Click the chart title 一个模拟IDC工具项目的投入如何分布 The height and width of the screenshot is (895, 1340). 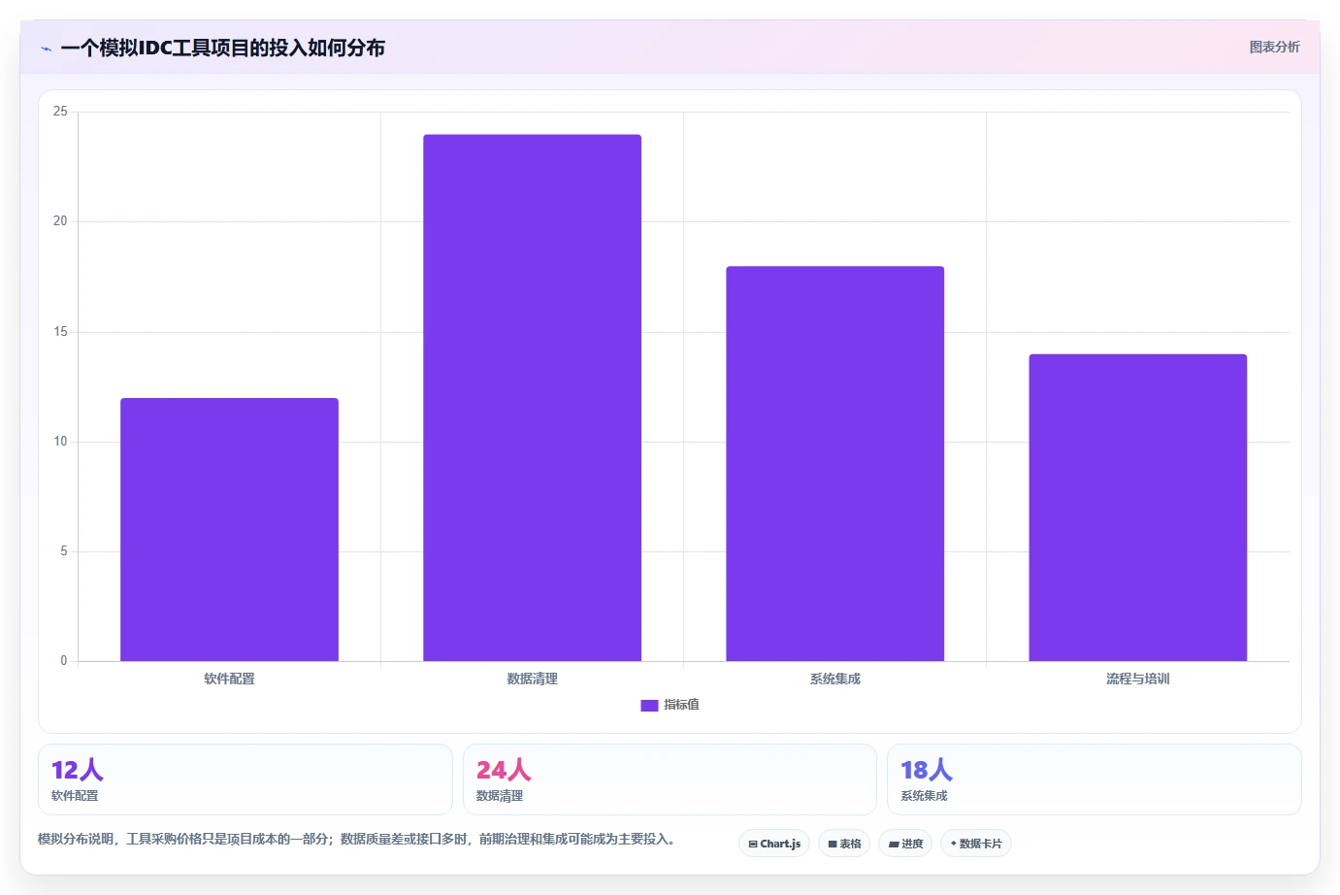coord(222,48)
